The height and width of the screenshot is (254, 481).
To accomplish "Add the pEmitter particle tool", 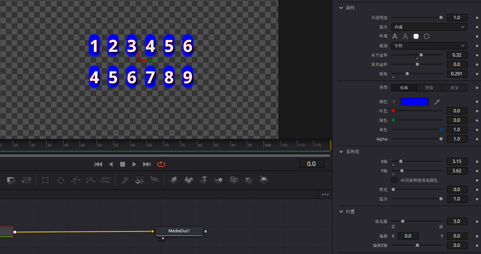I will [125, 180].
